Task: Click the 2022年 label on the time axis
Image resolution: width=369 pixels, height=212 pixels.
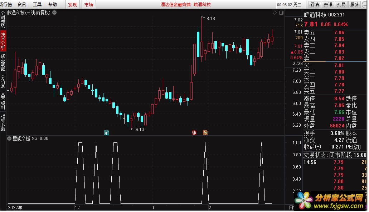Action: [x=15, y=208]
